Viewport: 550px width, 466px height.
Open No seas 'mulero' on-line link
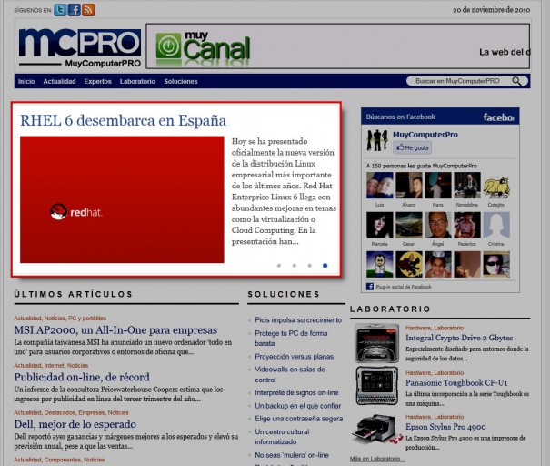click(292, 455)
